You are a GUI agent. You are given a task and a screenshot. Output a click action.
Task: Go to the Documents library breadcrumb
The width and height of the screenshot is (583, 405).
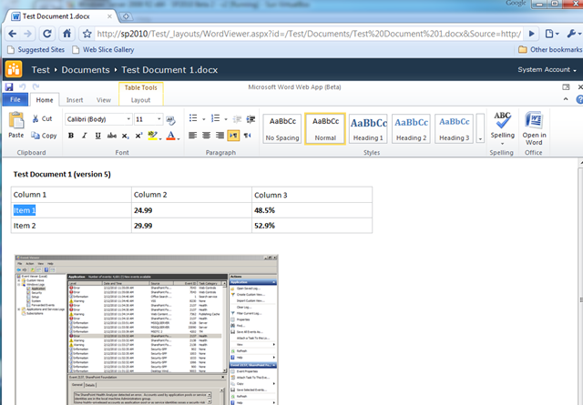pyautogui.click(x=86, y=70)
